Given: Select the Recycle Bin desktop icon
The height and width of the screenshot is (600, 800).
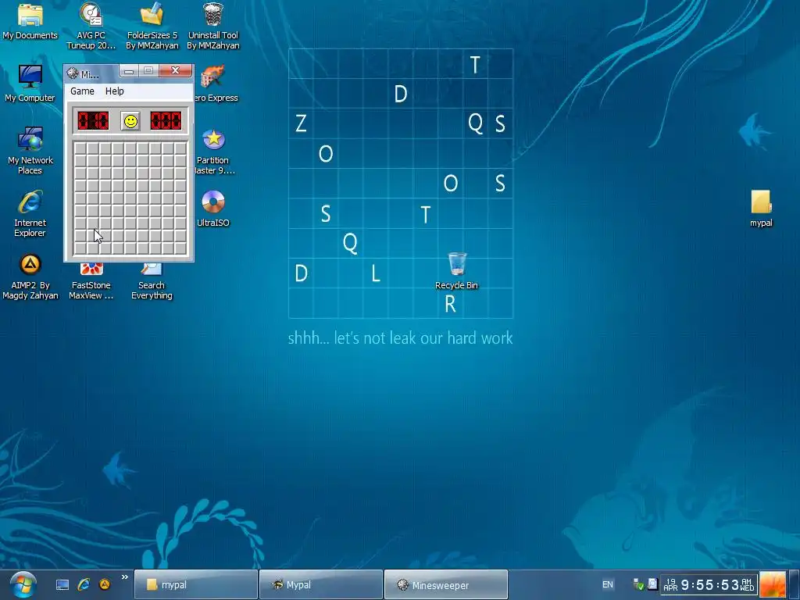Looking at the screenshot, I should tap(456, 271).
